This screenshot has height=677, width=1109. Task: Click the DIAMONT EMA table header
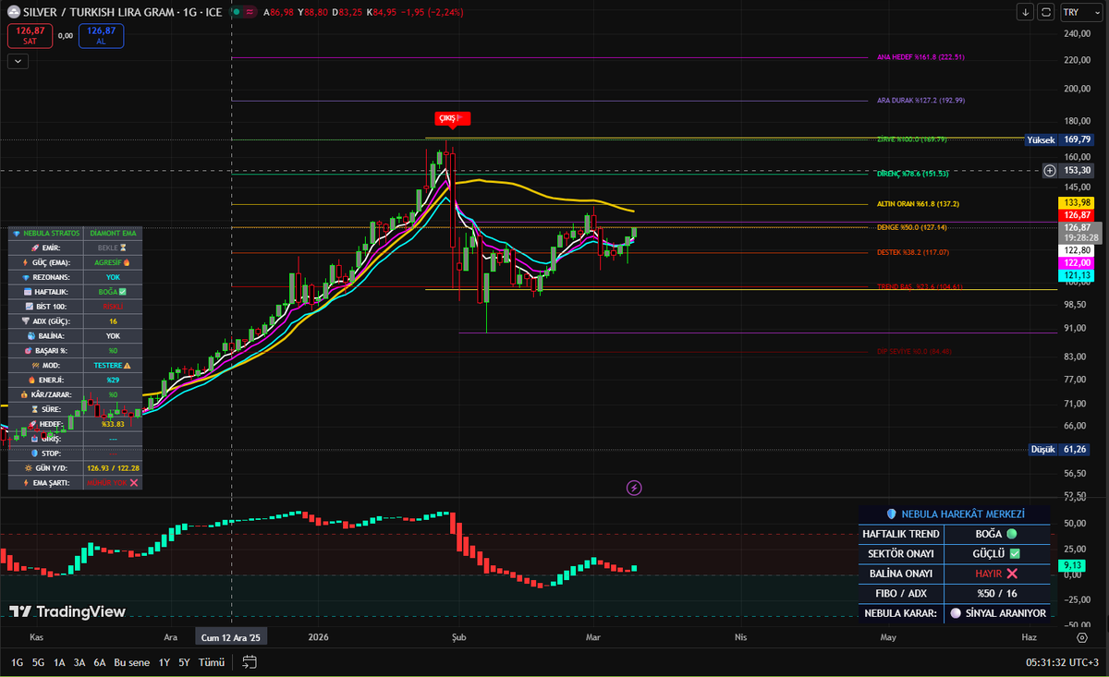114,234
